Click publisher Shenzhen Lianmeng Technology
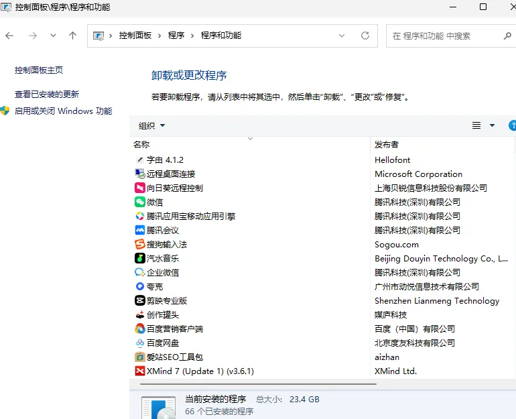The image size is (516, 419). 437,301
